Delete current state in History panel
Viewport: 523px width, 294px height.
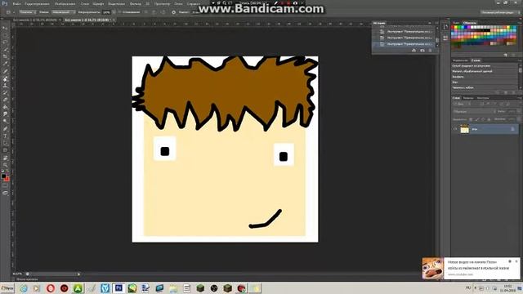(x=431, y=51)
